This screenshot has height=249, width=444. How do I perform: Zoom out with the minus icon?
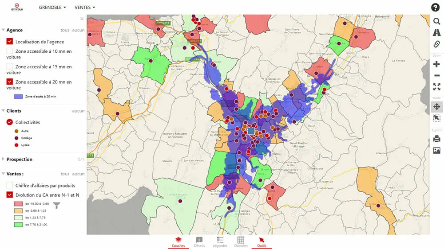[x=436, y=76]
